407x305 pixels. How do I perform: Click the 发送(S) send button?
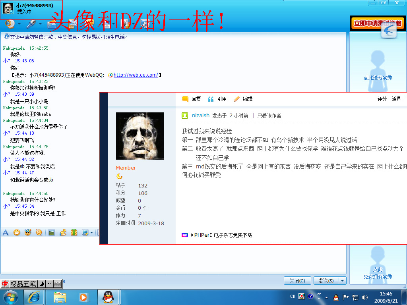coord(326,281)
